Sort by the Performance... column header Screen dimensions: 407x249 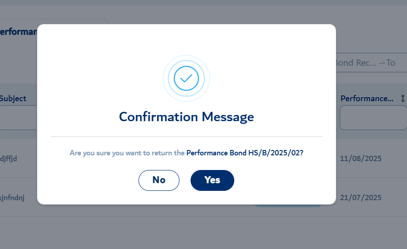[x=367, y=99]
